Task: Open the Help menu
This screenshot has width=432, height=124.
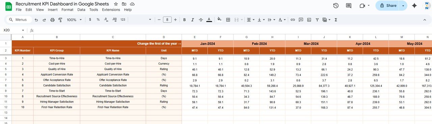Action: 128,10
